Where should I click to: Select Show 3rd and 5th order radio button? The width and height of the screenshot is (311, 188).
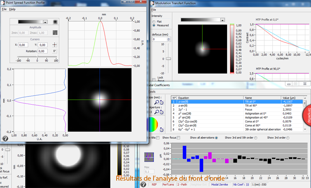pyautogui.click(x=256, y=138)
